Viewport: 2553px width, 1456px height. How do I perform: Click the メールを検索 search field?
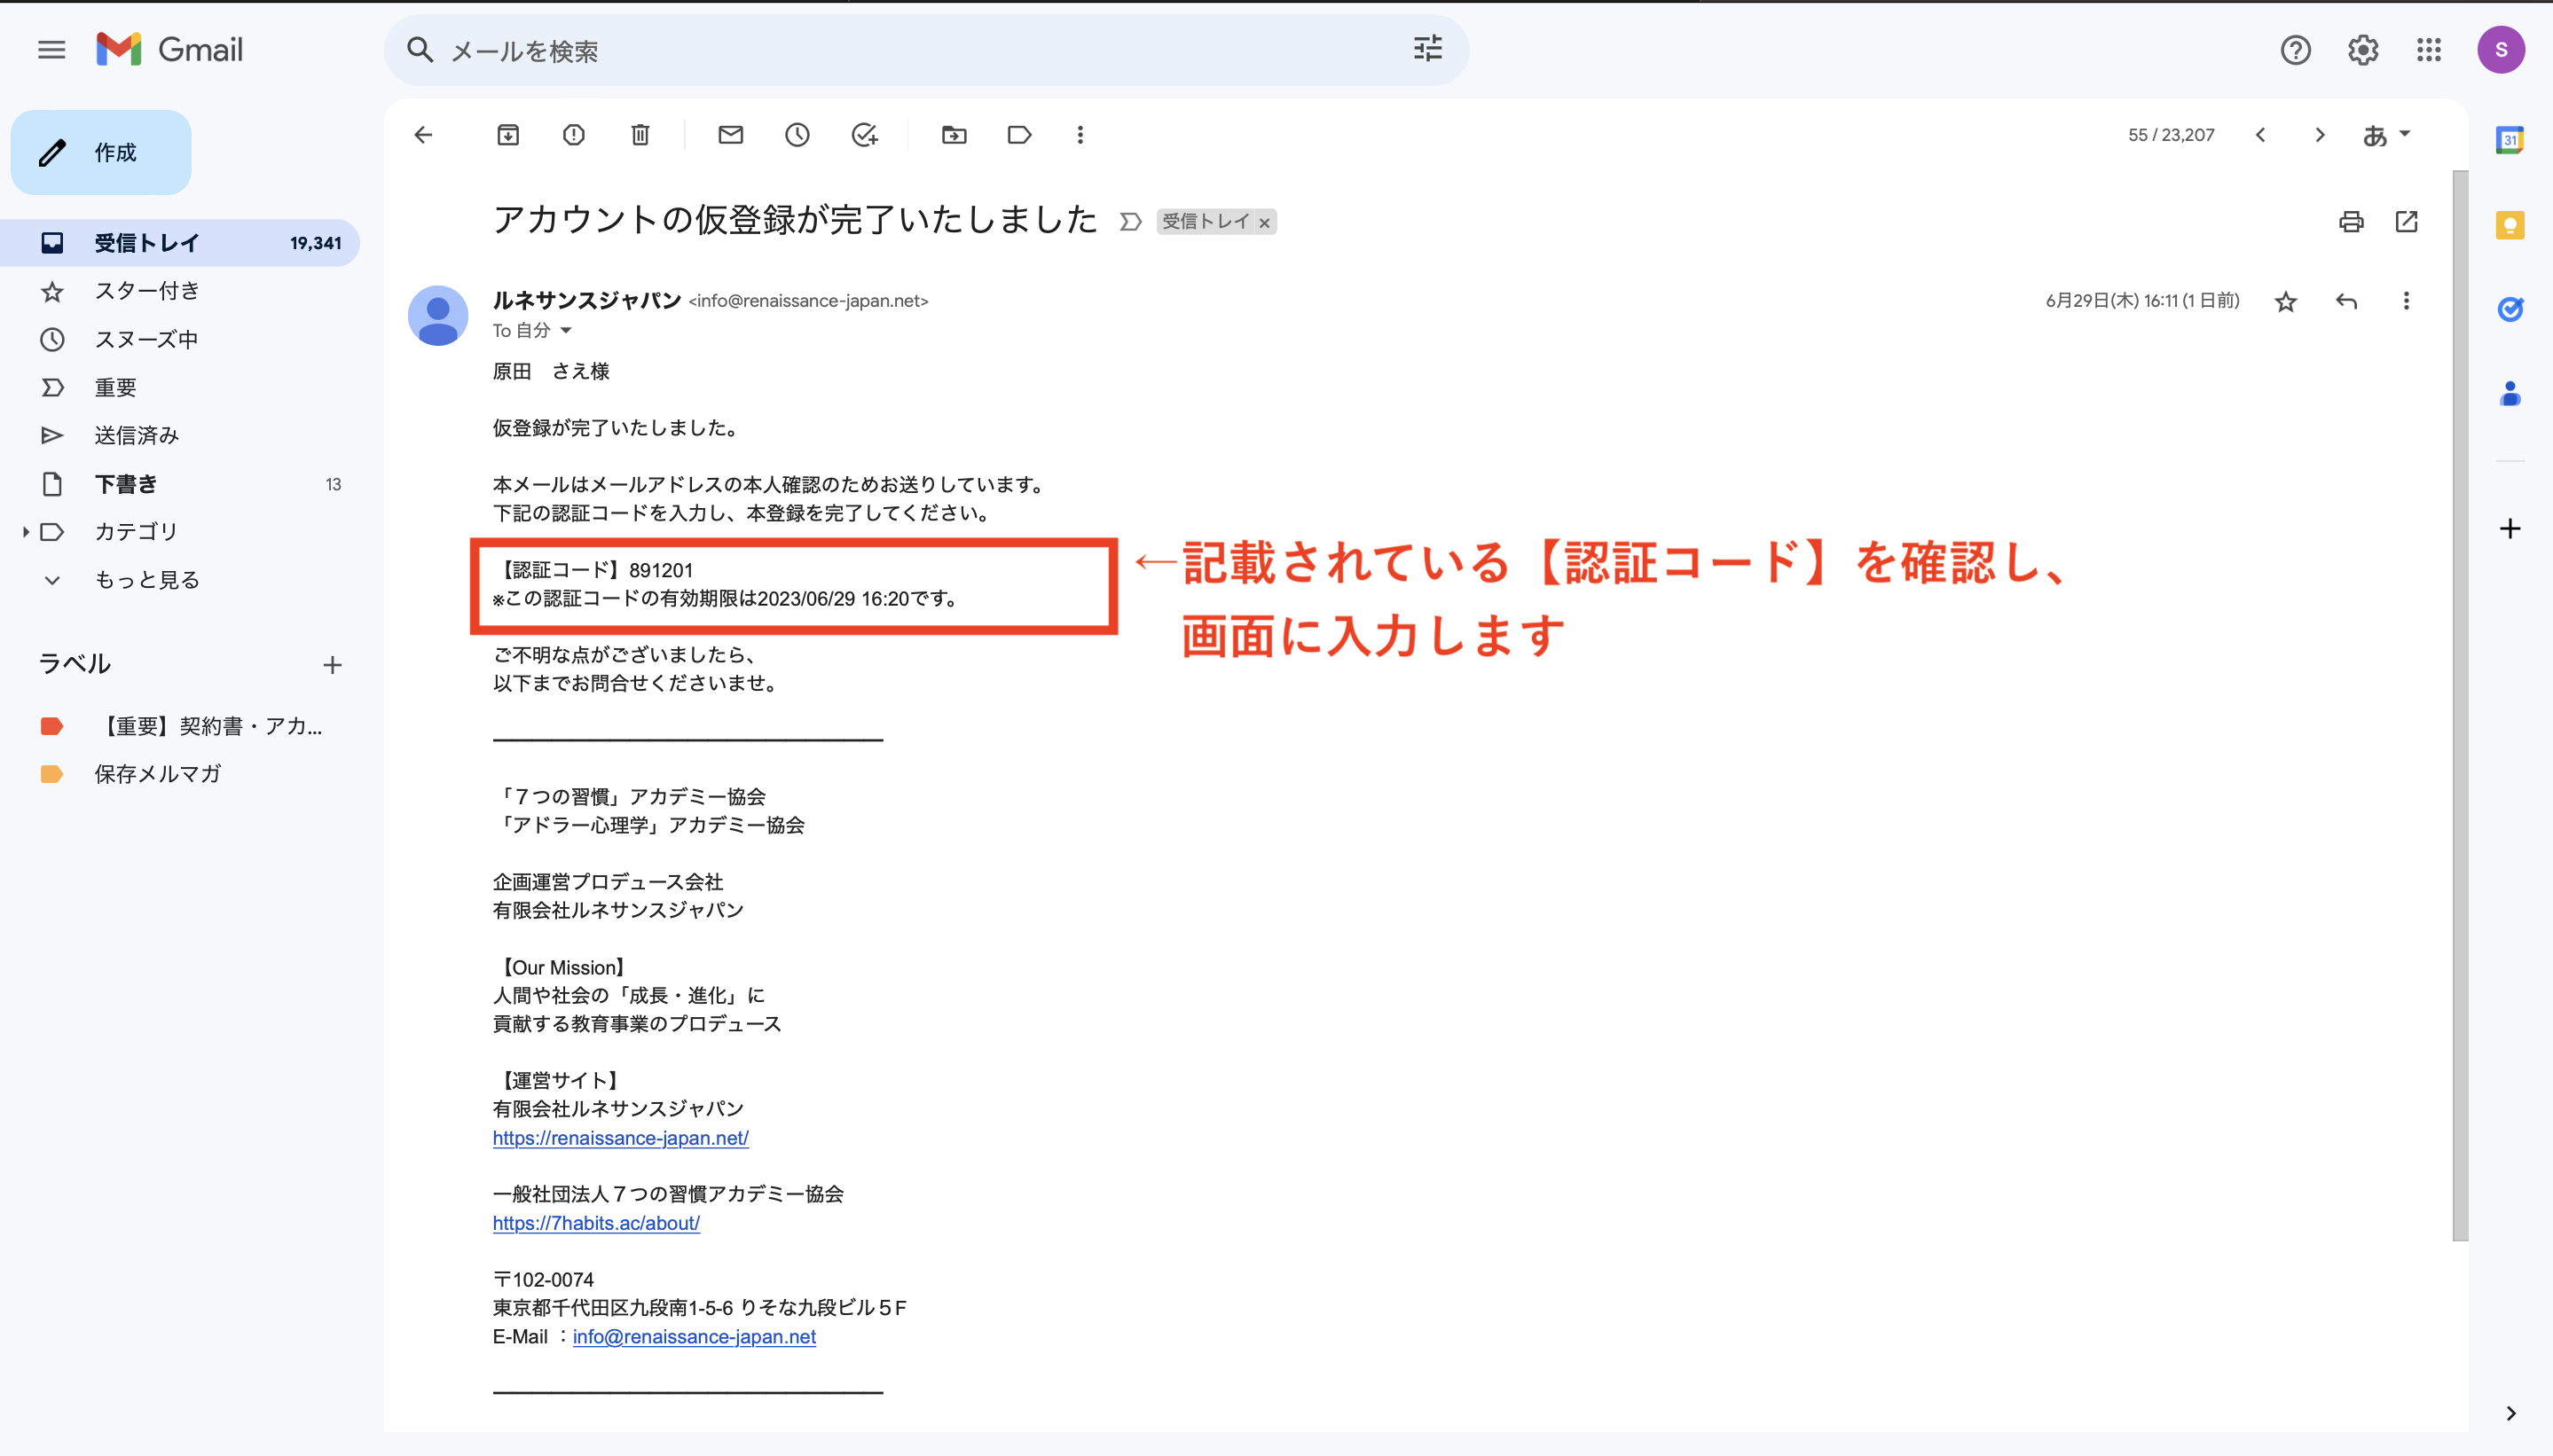click(x=900, y=50)
